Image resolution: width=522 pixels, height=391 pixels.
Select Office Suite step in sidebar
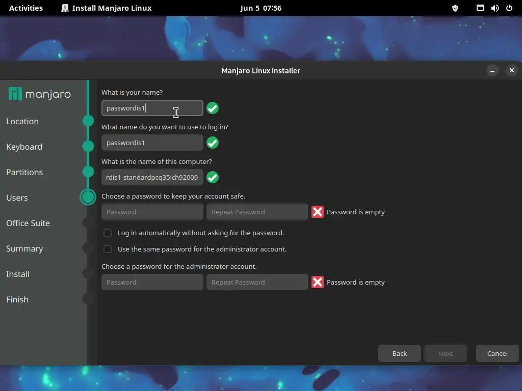(x=28, y=223)
